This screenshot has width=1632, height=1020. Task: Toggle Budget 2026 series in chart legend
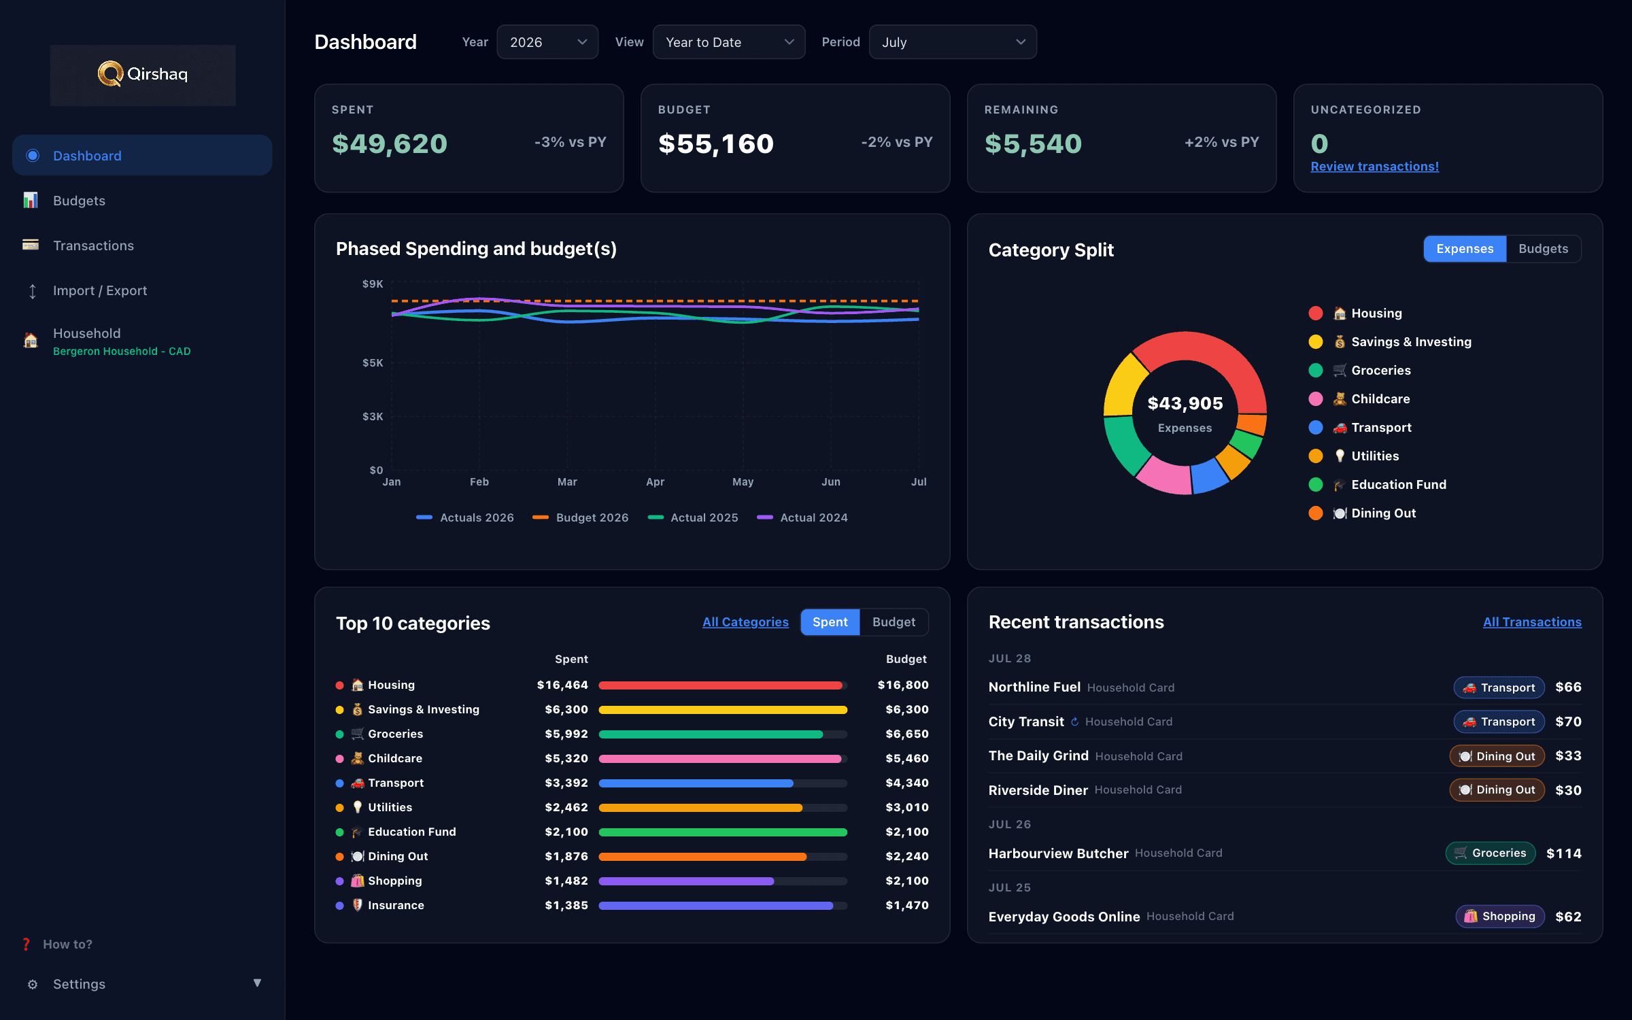[x=581, y=517]
